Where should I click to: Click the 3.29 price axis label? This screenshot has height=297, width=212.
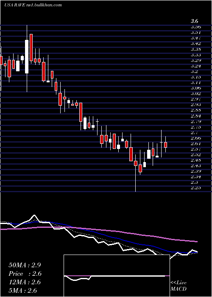click(196, 60)
